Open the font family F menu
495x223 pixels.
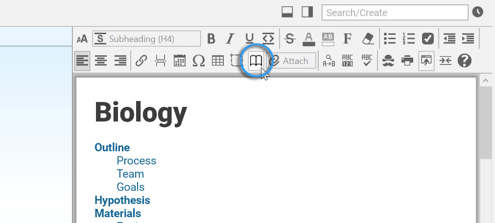pos(348,39)
